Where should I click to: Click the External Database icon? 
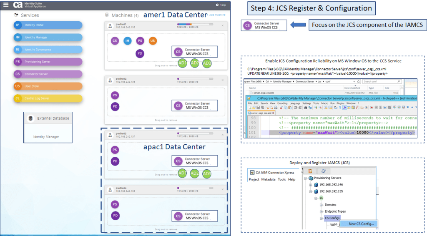pyautogui.click(x=30, y=118)
